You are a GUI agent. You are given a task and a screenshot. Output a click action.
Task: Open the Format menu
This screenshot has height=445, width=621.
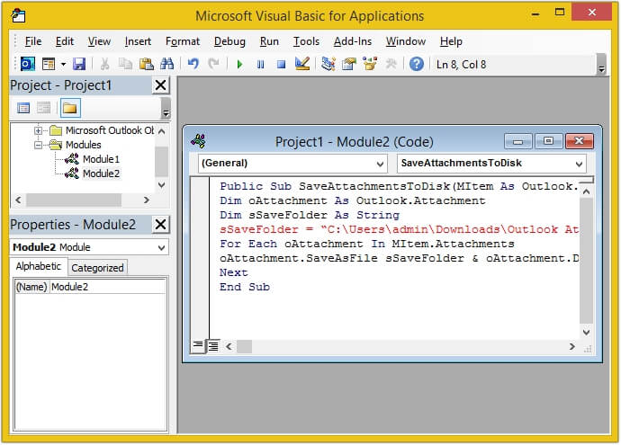tap(183, 41)
